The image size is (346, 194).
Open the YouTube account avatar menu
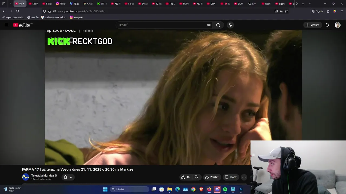point(338,25)
